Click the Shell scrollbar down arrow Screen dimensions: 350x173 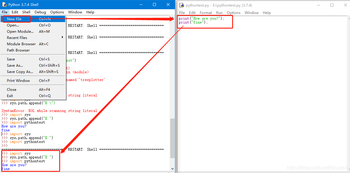click(x=172, y=169)
